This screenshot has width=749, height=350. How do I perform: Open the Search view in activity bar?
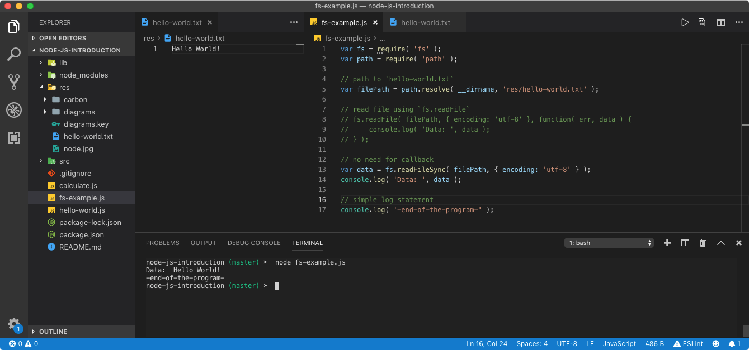pos(14,54)
